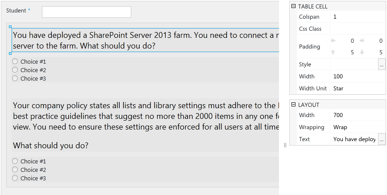Viewport: 387px width, 195px height.
Task: Click the "What should you do?" paragraph
Action: click(50, 146)
